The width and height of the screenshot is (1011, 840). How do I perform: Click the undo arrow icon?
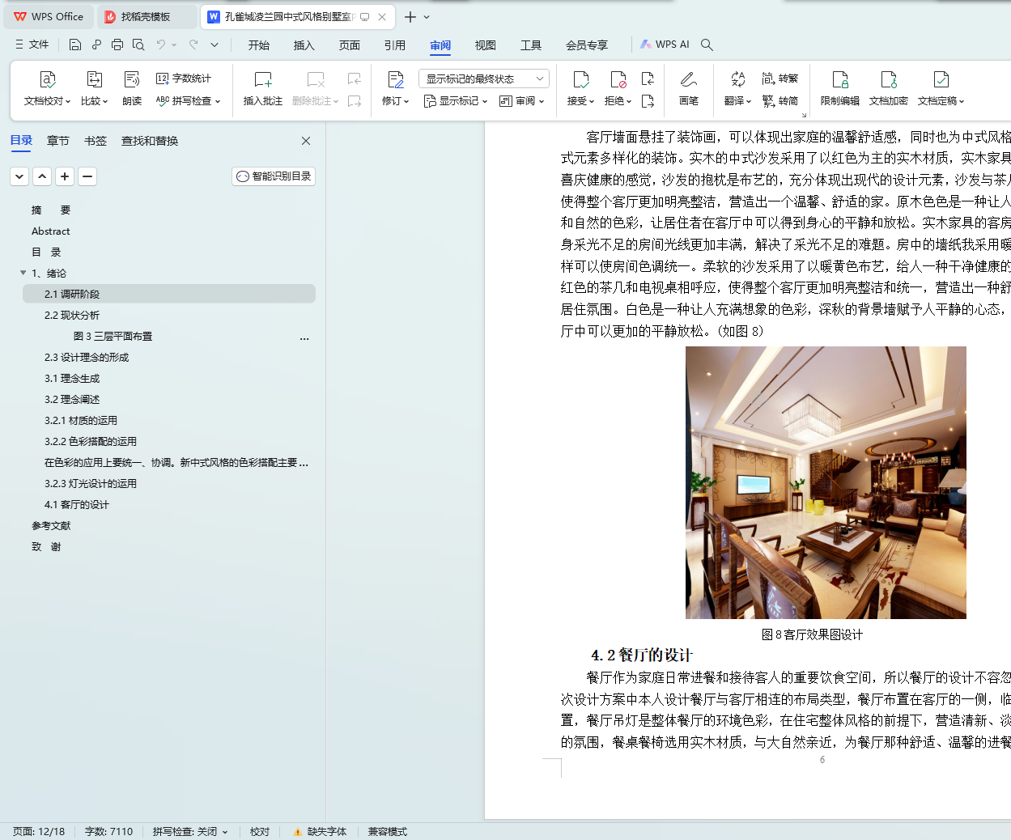click(x=161, y=45)
